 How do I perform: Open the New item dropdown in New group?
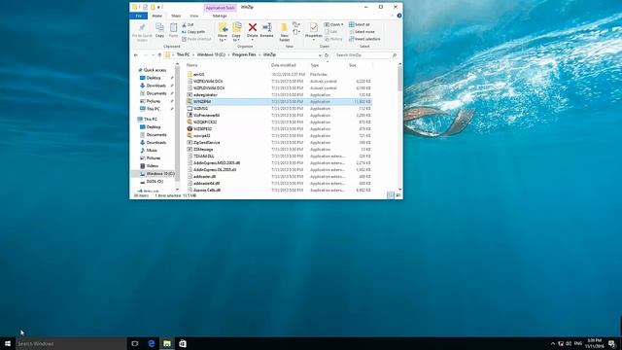[x=295, y=25]
